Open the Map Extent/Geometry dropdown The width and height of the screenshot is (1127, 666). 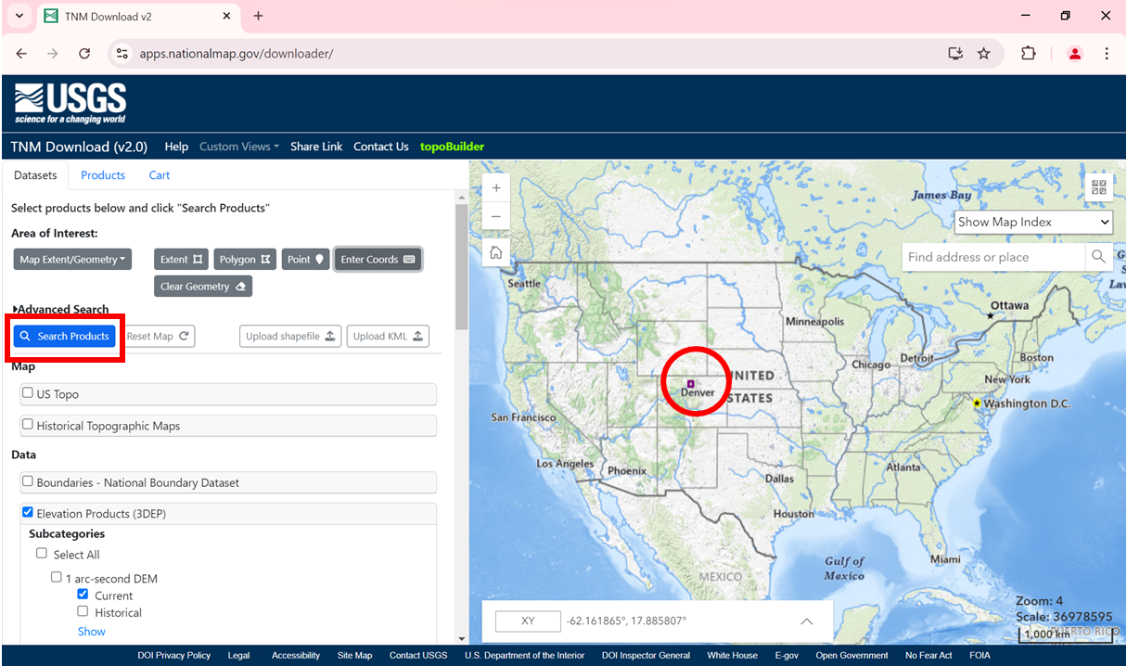pos(72,260)
